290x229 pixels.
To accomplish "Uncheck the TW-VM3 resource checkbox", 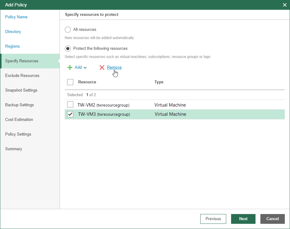I will 70,114.
